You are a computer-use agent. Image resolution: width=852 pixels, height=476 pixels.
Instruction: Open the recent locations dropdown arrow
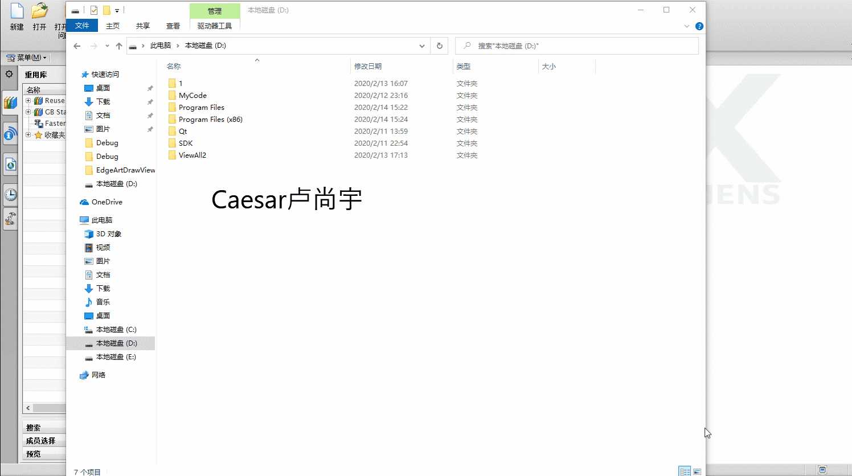point(107,46)
